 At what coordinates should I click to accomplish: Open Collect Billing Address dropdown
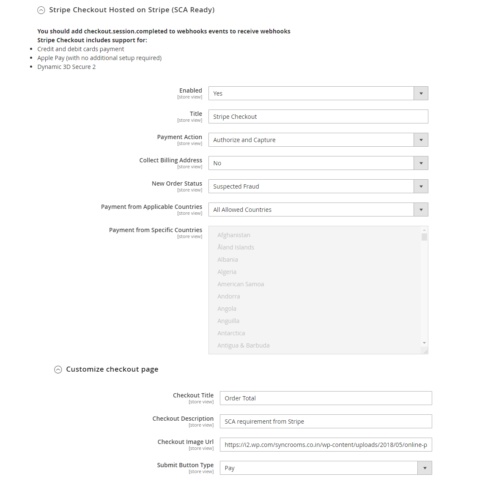318,163
